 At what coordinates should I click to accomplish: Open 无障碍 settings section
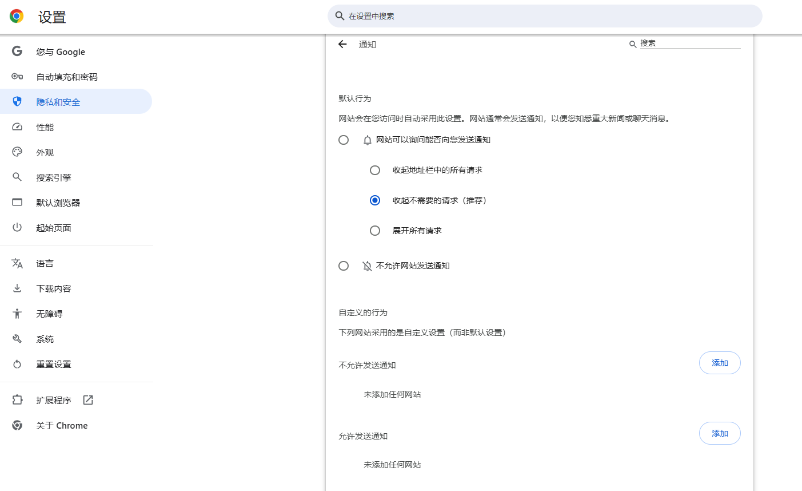pos(76,314)
